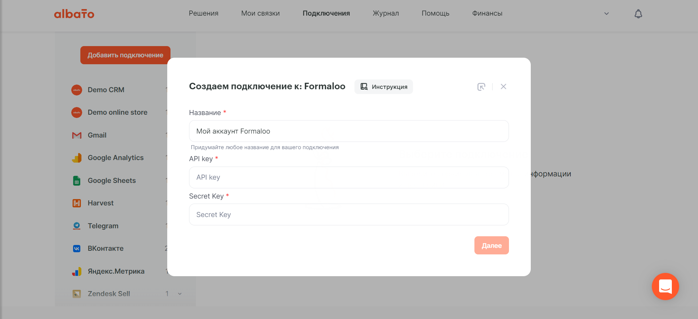
Task: Open the Решения menu
Action: pyautogui.click(x=204, y=13)
